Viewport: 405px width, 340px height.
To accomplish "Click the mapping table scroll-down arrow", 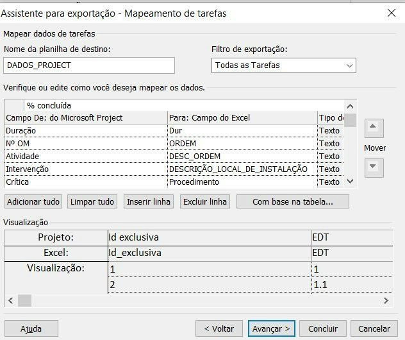I will pos(351,182).
